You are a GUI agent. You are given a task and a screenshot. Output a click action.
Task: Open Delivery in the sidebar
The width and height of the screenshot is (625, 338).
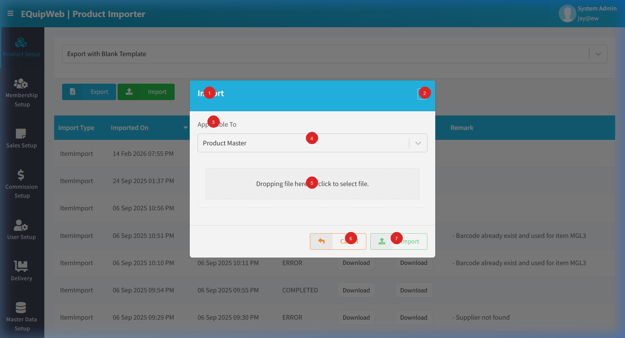point(21,271)
